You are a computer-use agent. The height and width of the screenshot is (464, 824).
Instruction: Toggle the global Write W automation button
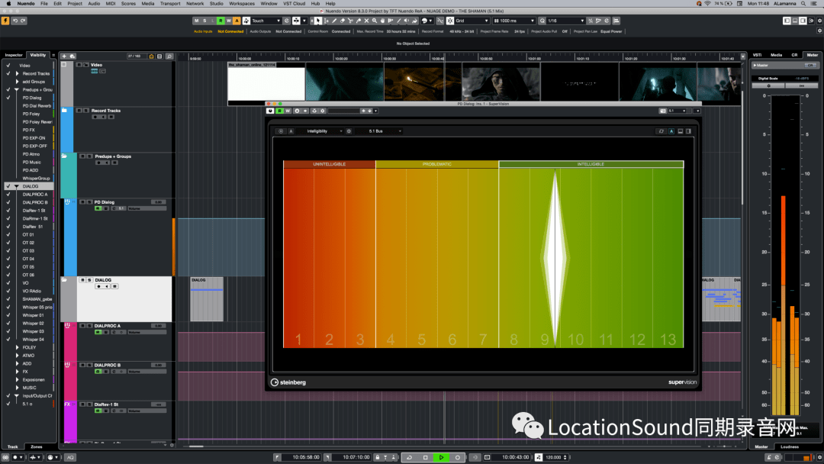229,21
